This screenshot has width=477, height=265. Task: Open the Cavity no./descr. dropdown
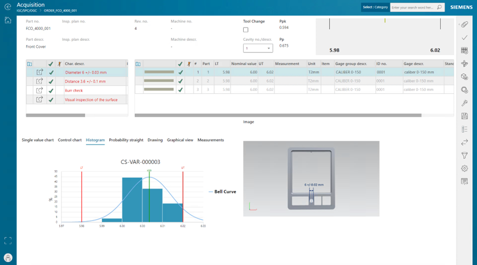258,48
